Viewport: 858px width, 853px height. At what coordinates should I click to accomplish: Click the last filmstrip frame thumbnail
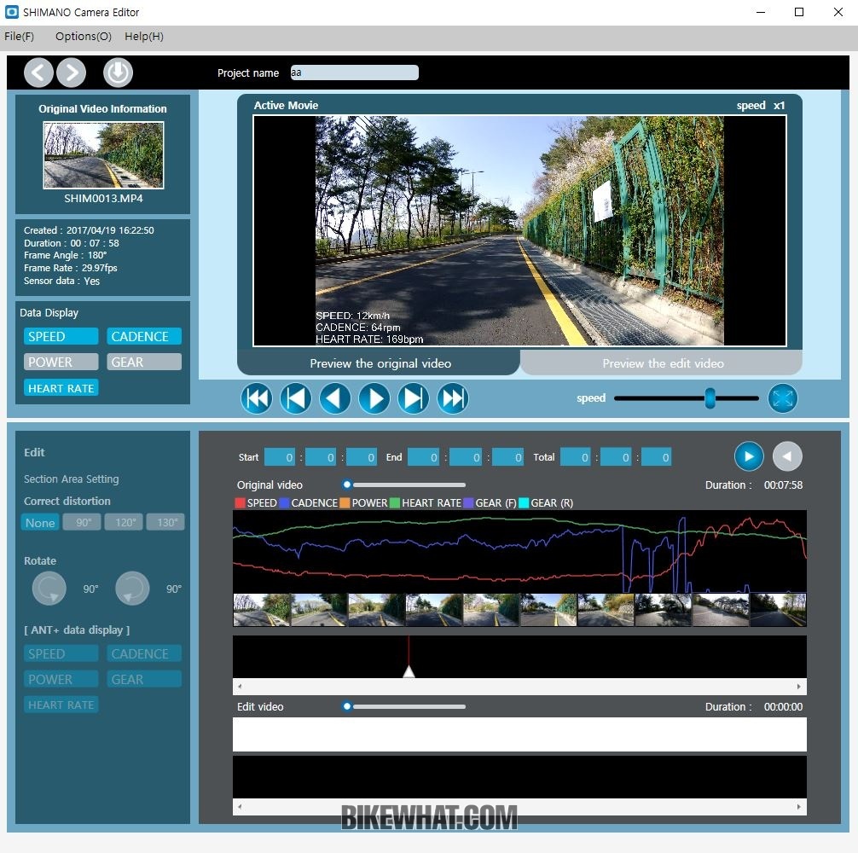tap(778, 610)
